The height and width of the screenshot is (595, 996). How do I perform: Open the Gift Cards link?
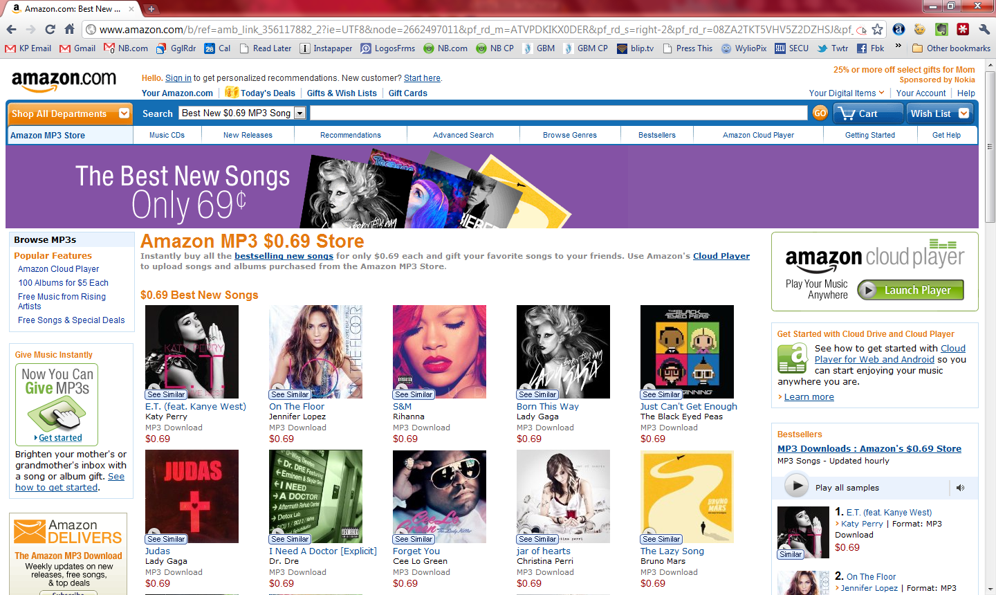pos(408,93)
